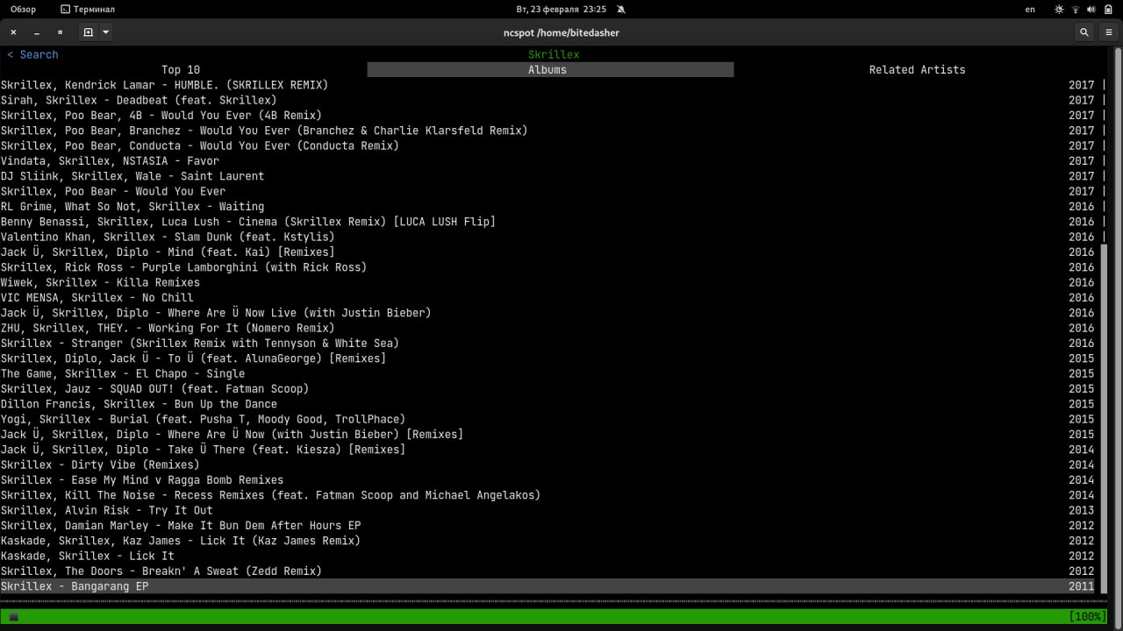Click the brightness icon in system tray

(x=1059, y=10)
